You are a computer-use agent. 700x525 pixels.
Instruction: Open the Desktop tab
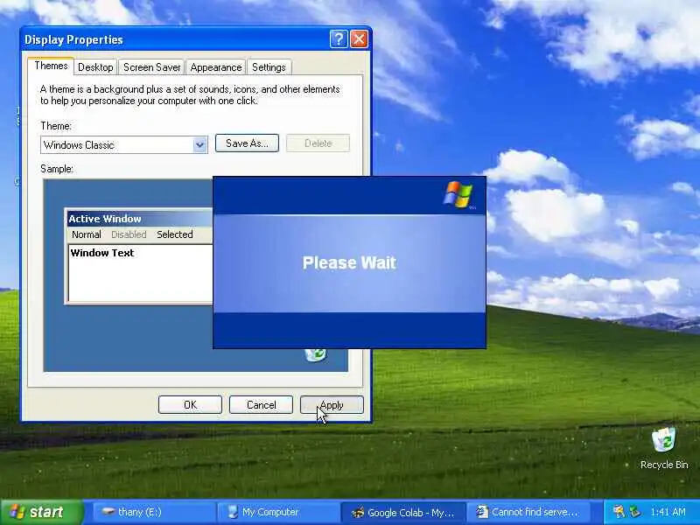(95, 67)
